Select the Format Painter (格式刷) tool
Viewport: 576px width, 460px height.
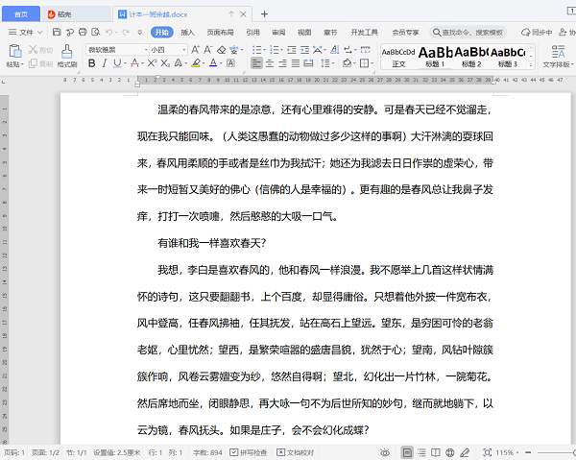66,53
